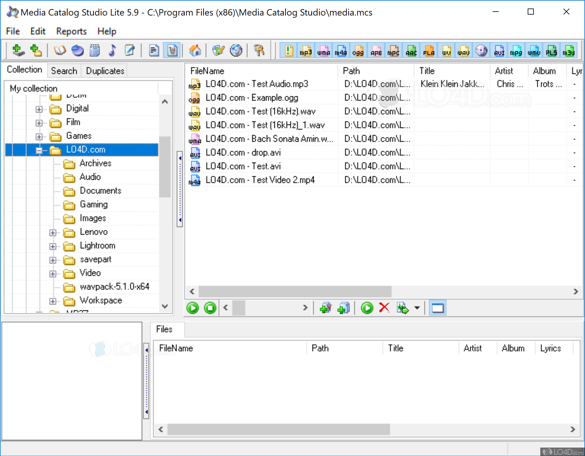Screen dimensions: 585x456
Task: Click the home toolbar icon
Action: [x=195, y=50]
